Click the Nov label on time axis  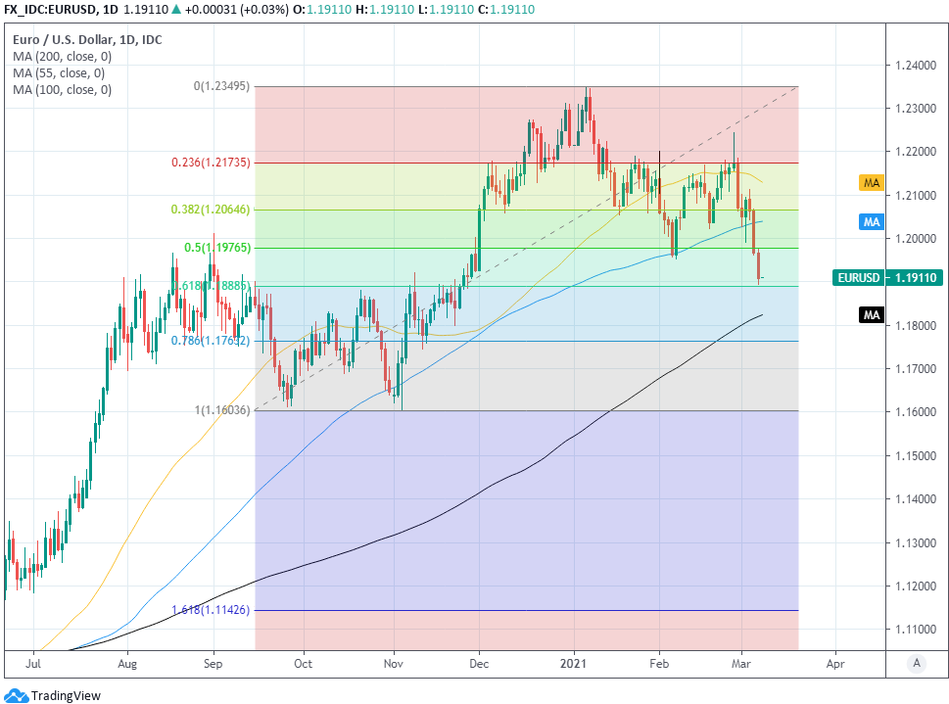click(x=394, y=662)
